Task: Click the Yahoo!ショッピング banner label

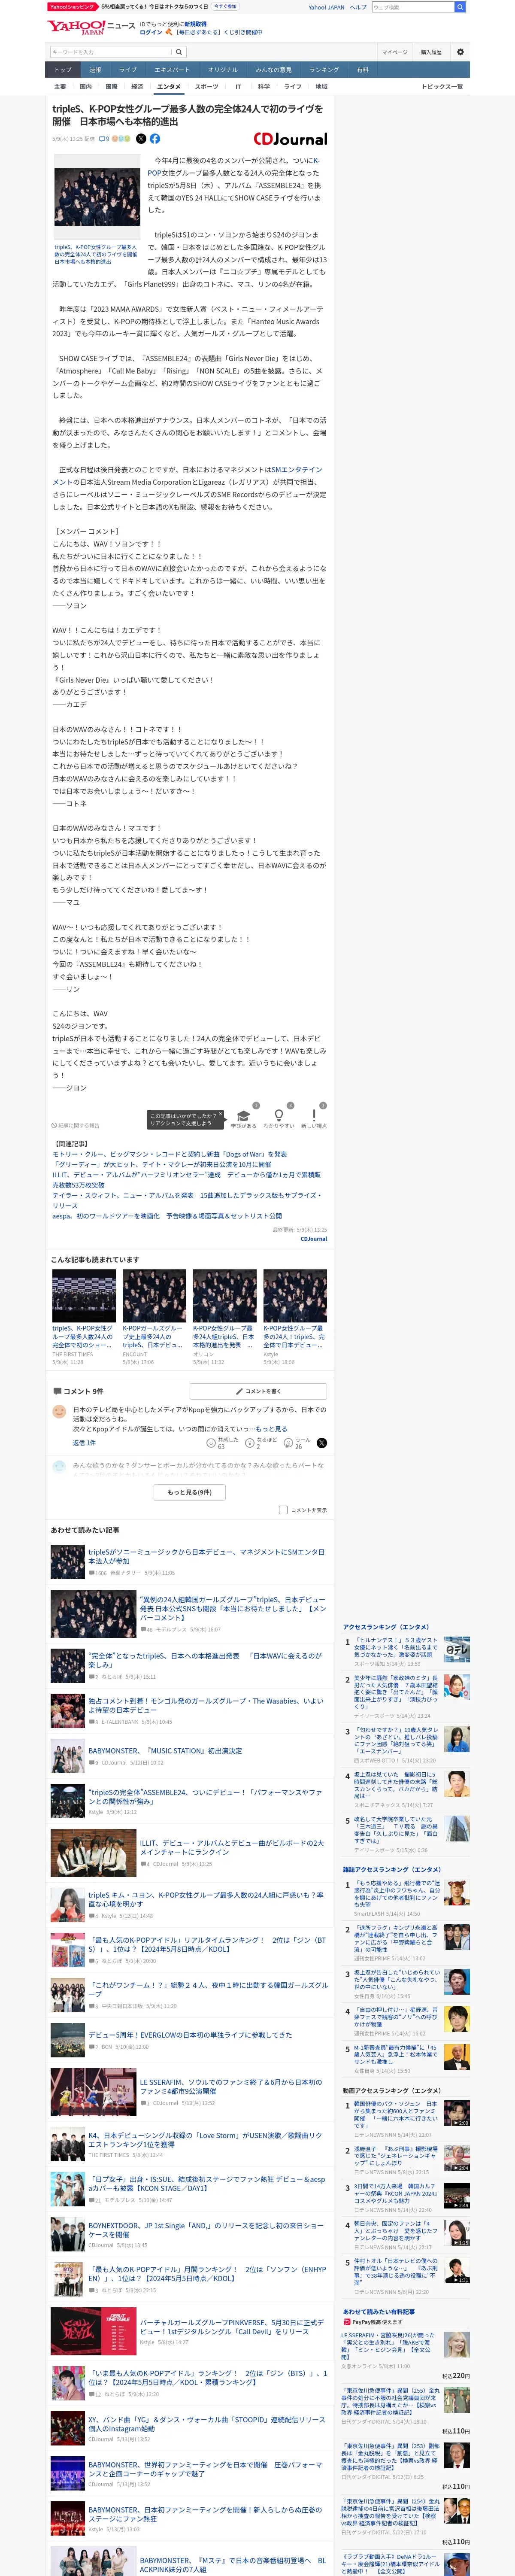Action: coord(72,7)
